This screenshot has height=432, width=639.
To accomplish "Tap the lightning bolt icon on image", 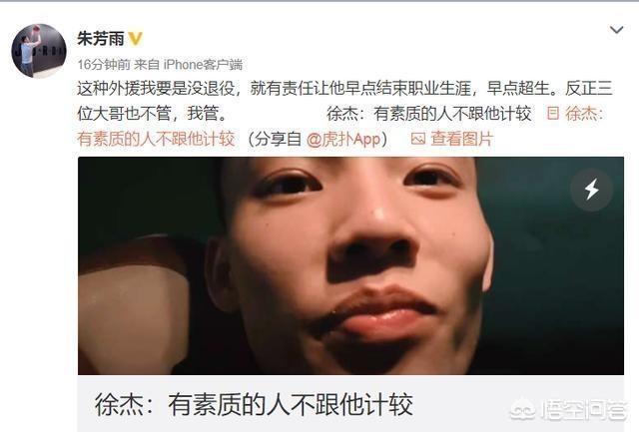I will click(x=591, y=190).
